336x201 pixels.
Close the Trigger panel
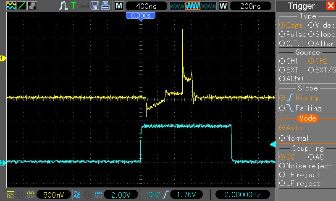(x=330, y=6)
